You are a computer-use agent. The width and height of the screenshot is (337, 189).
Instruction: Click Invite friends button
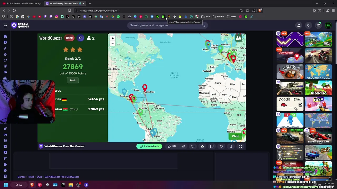click(149, 146)
